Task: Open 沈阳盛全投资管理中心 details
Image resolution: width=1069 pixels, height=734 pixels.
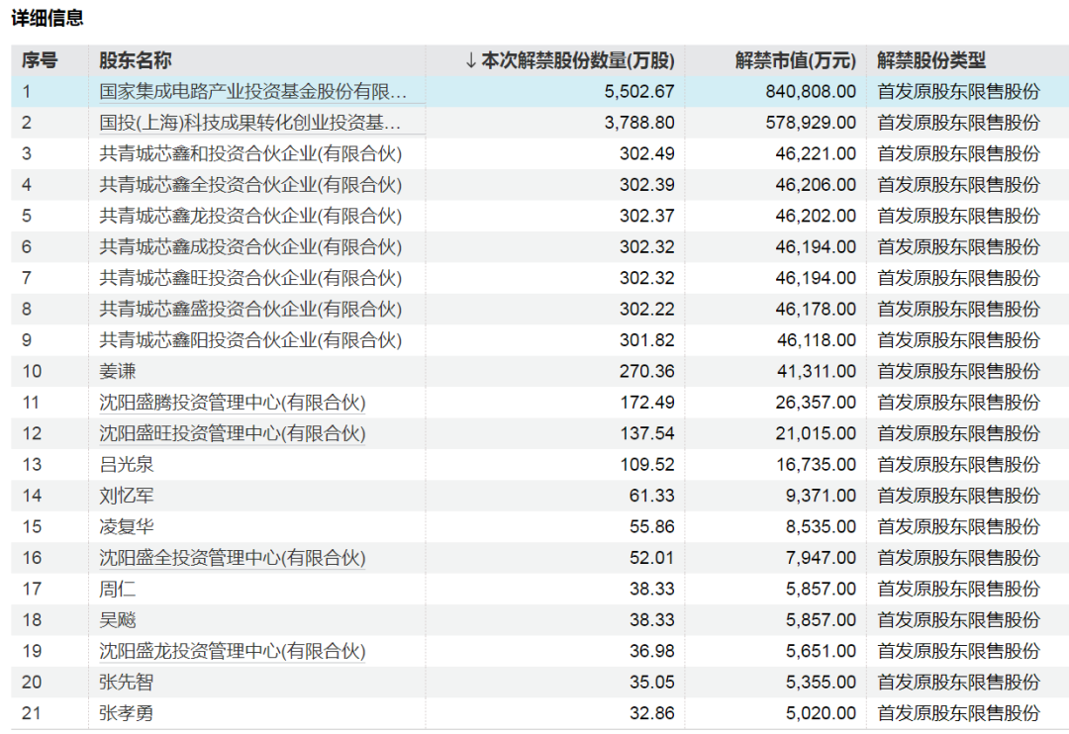Action: [233, 558]
